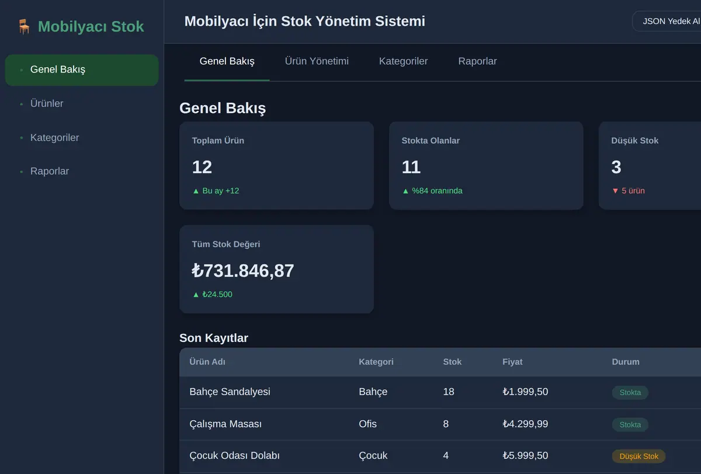Viewport: 701px width, 474px height.
Task: Switch to the Ürün Yönetimi tab
Action: [x=317, y=61]
